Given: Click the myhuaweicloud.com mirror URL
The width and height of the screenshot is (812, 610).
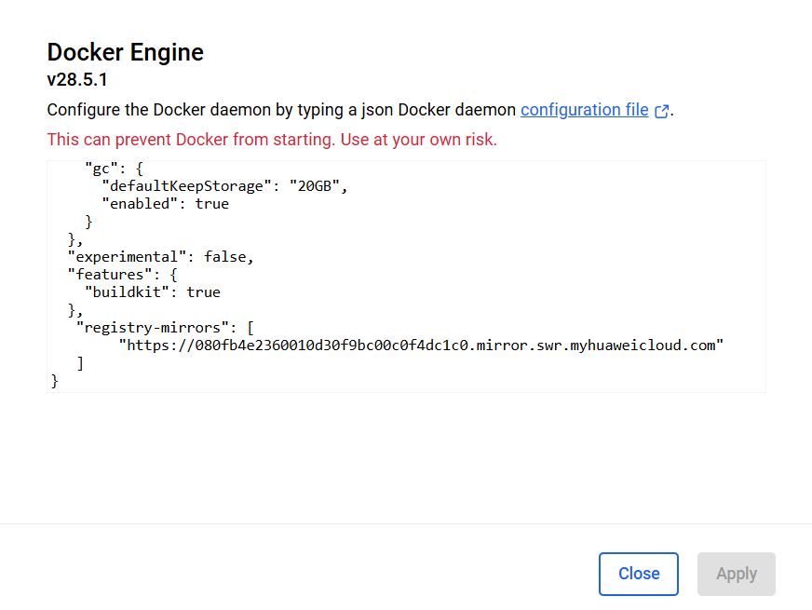Looking at the screenshot, I should 421,346.
